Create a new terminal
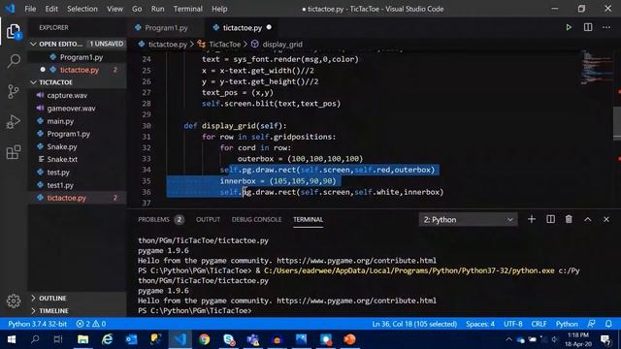The image size is (621, 349). tap(532, 219)
